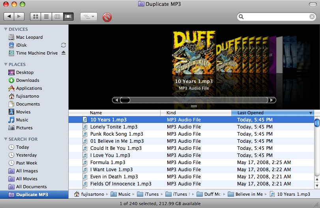Image resolution: width=320 pixels, height=208 pixels.
Task: Click the file list vertical scrollbar thumb
Action: [x=317, y=123]
